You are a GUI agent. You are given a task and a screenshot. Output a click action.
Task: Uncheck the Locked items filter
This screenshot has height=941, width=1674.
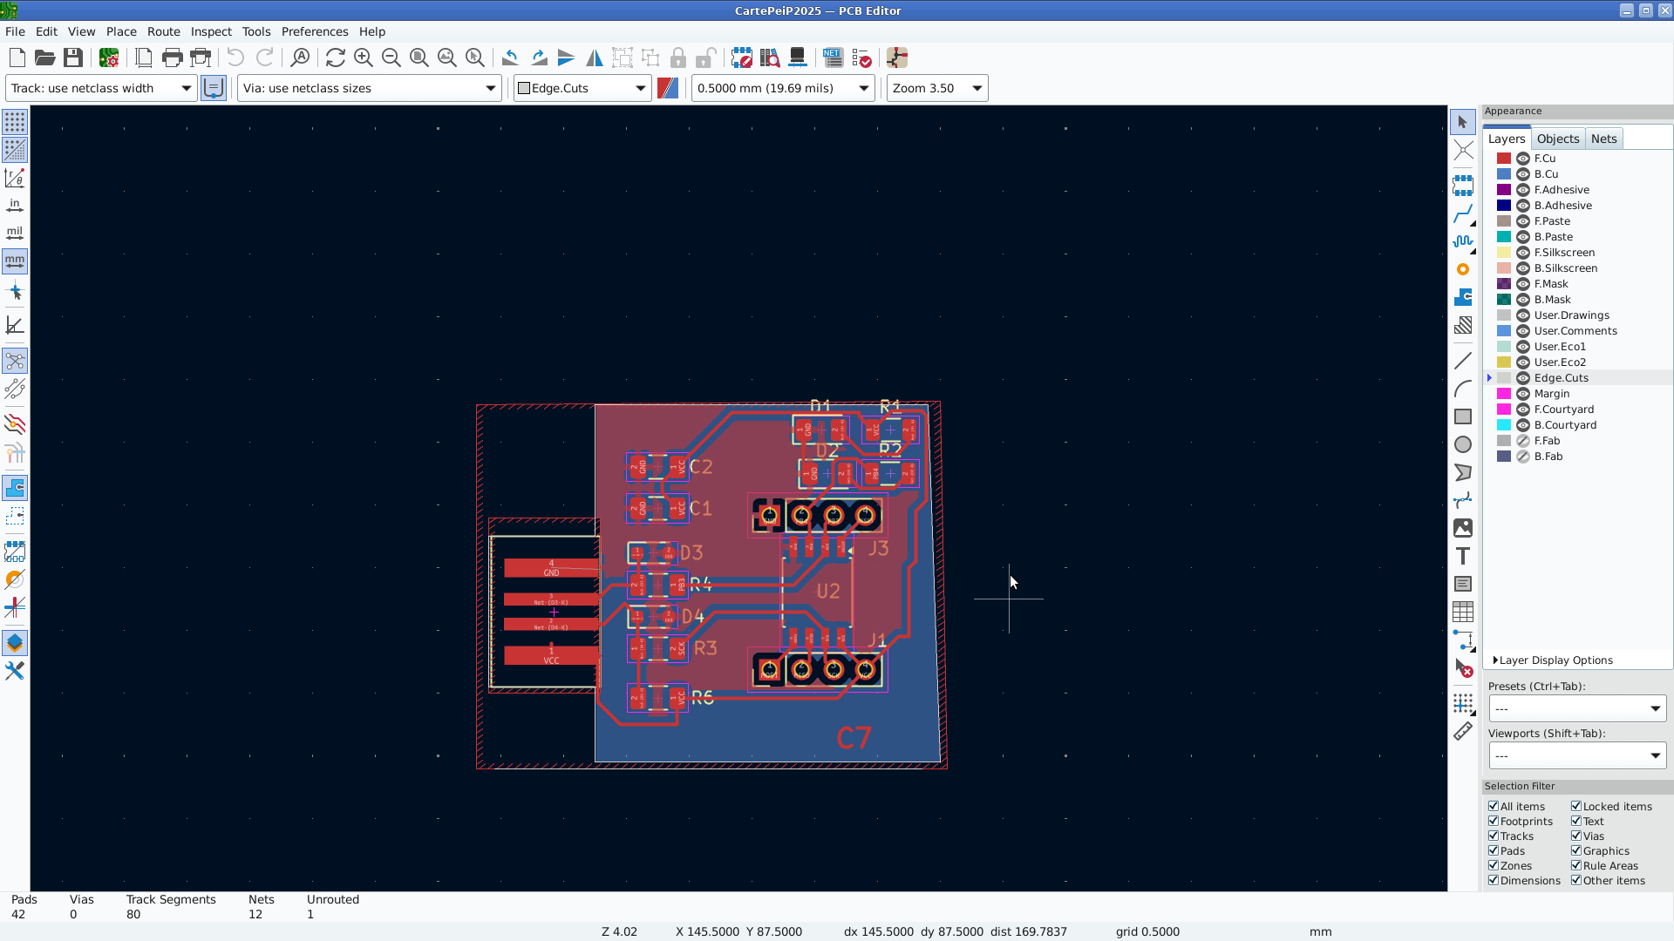[x=1576, y=807]
